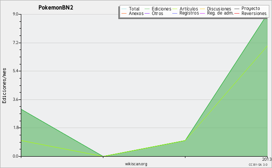
Task: Select the Anexos legend entry
Action: [x=136, y=13]
